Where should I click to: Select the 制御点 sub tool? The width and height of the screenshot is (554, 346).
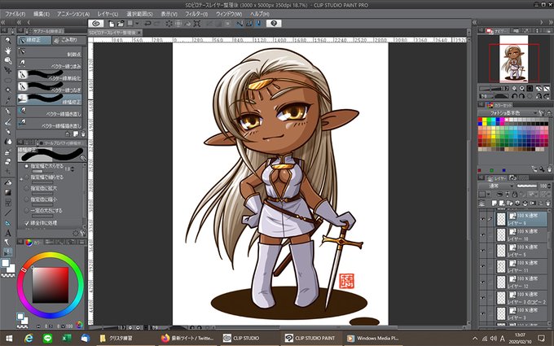[x=50, y=52]
